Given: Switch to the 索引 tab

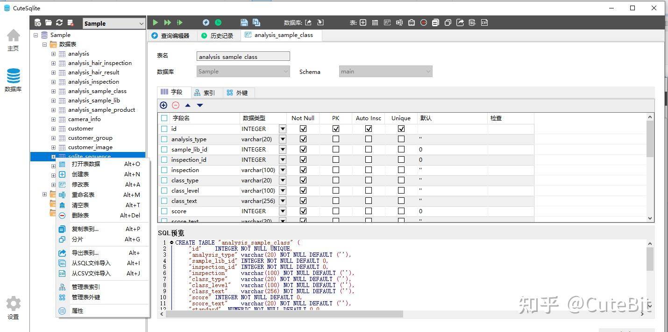Looking at the screenshot, I should click(x=205, y=93).
